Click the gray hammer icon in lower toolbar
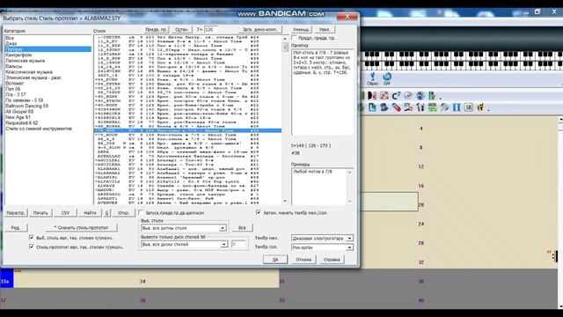The width and height of the screenshot is (563, 317). 444,107
